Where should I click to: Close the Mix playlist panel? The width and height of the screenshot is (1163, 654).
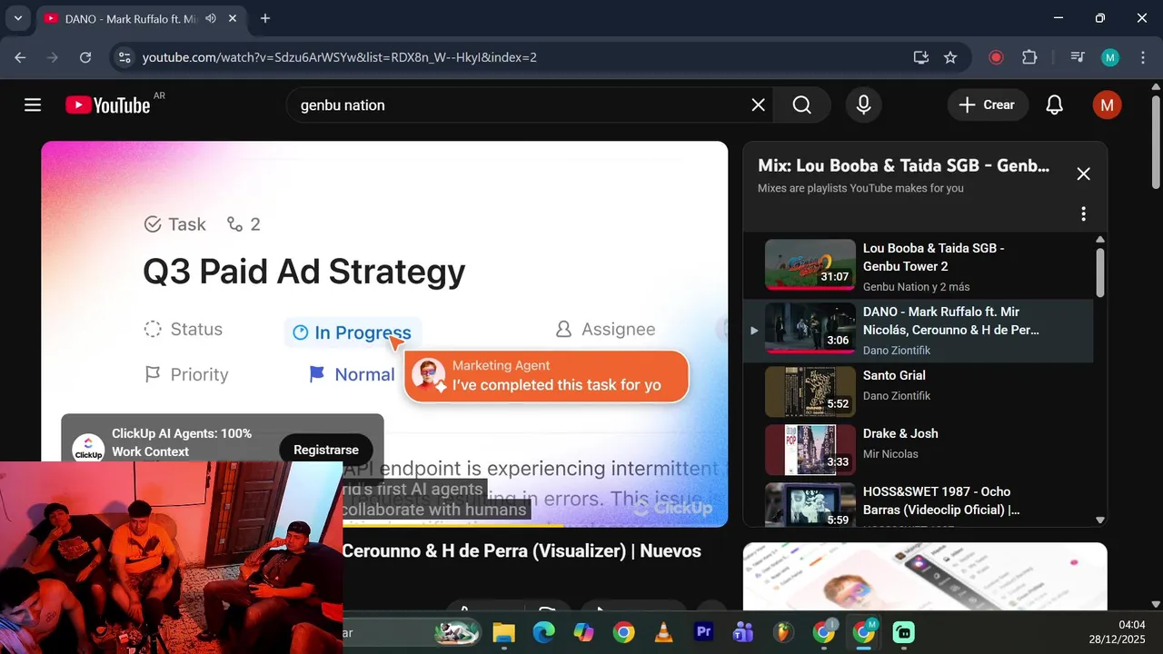(1083, 173)
